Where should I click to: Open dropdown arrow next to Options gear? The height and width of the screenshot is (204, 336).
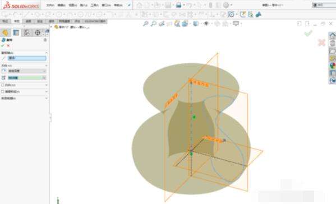click(x=231, y=5)
